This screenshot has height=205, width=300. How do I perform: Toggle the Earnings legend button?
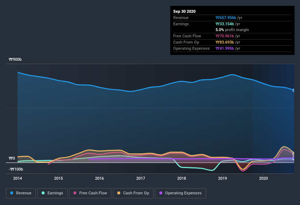[x=52, y=193]
